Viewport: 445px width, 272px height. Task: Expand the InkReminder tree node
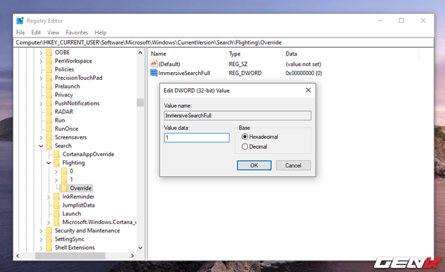[x=49, y=197]
